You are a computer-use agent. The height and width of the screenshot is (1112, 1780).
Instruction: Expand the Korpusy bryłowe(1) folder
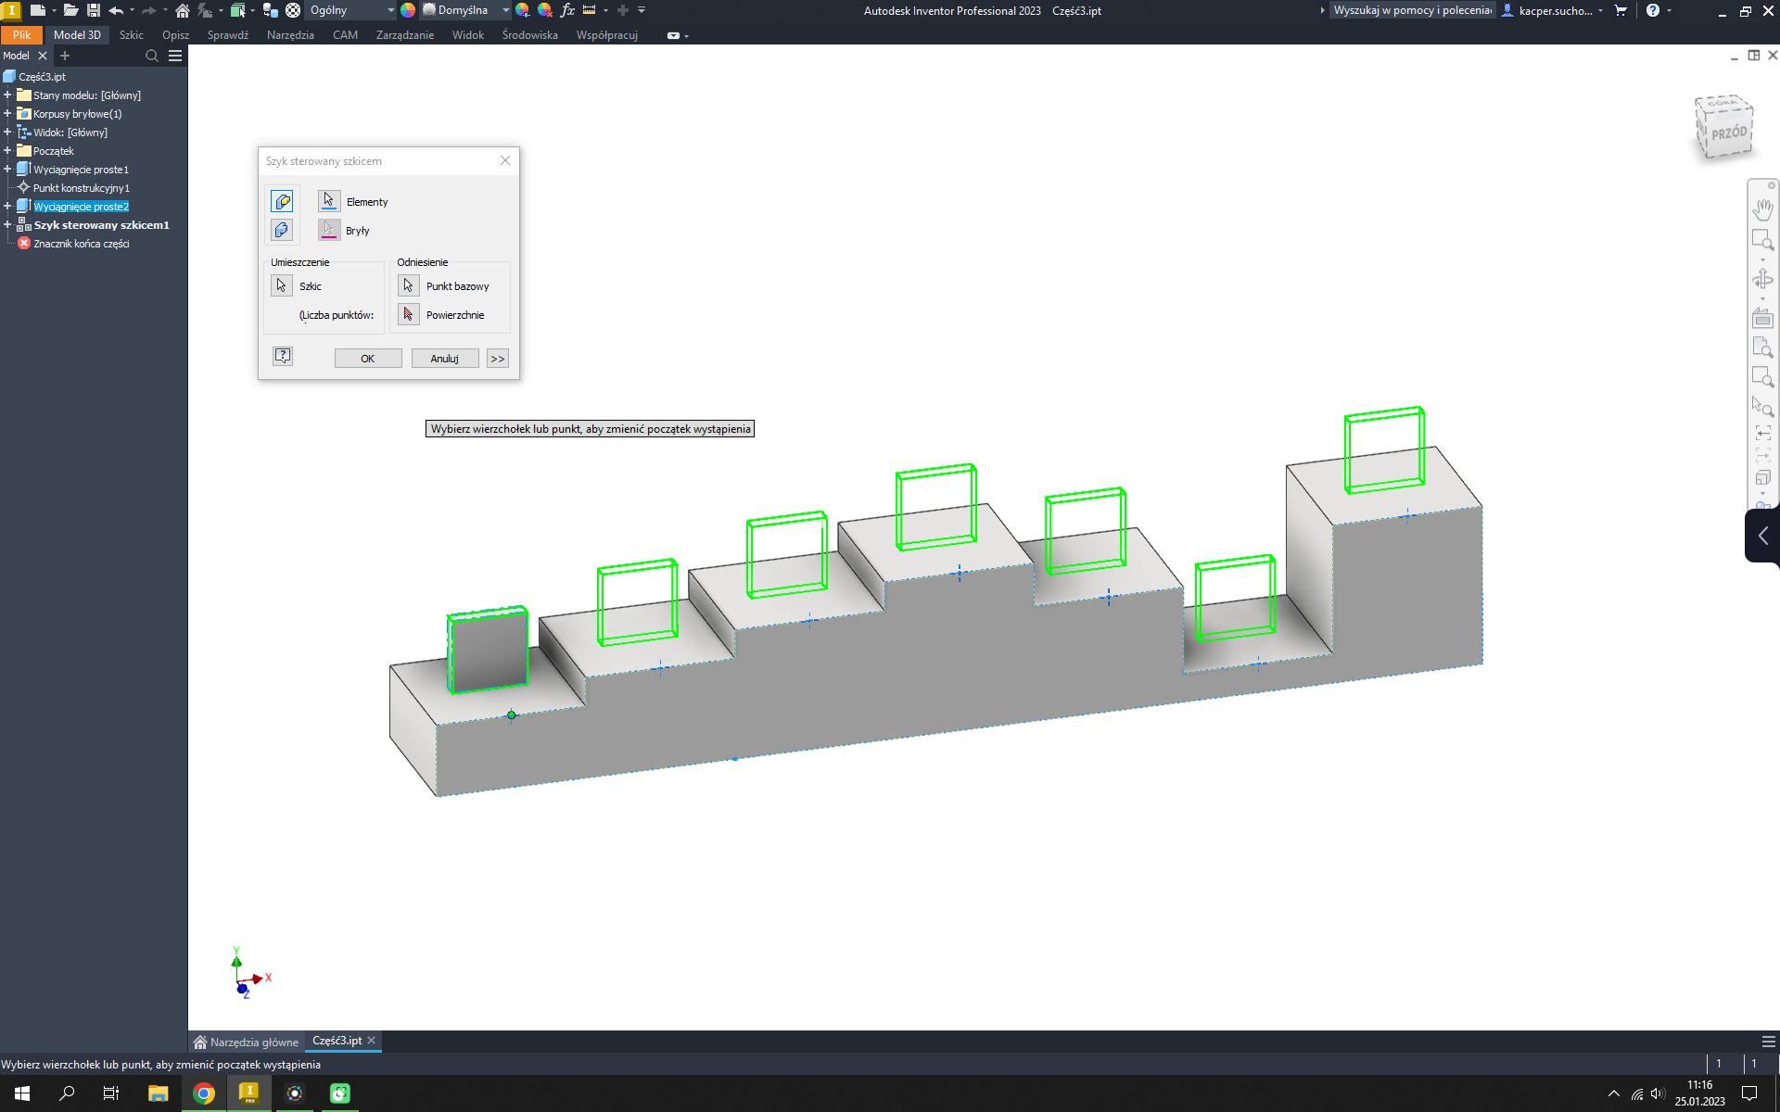click(x=7, y=114)
